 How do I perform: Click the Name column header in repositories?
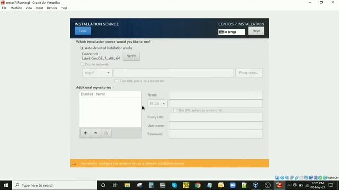[101, 94]
